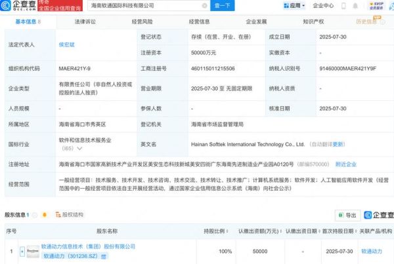Image resolution: width=394 pixels, height=264 pixels.
Task: Open 软通动力信息技术（集团）股份有限公司 link
Action: coord(88,247)
